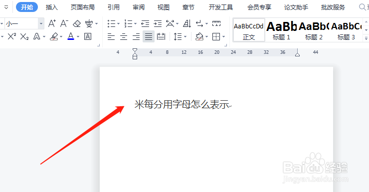Apply subscript X₂ formatting
Screen dimensions: 369x192
pyautogui.click(x=24, y=37)
